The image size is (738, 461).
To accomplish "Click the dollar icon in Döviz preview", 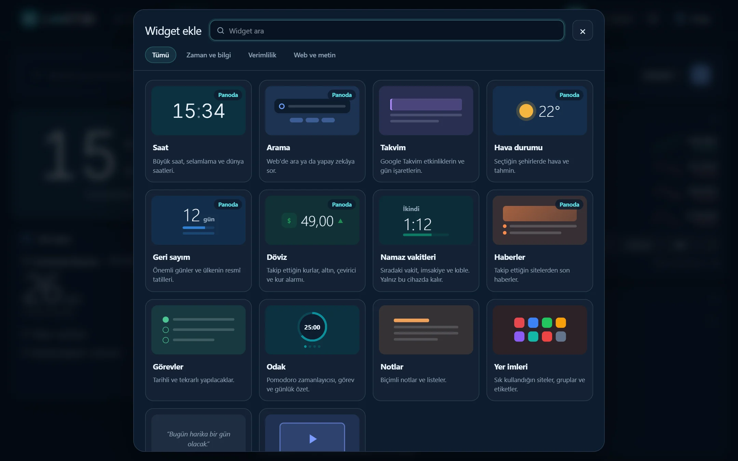I will click(289, 221).
